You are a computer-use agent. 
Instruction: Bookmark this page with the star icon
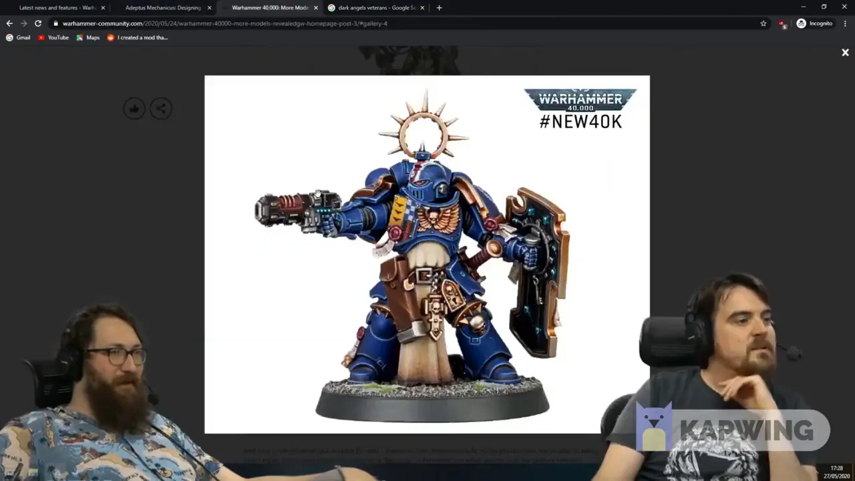(x=763, y=23)
